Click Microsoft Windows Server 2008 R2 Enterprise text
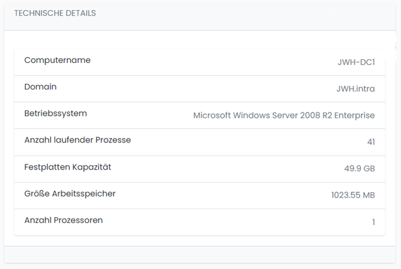The image size is (401, 269). (284, 115)
